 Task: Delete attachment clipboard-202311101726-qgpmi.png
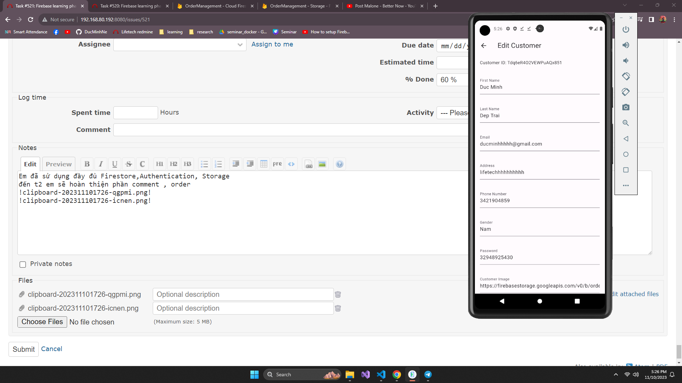point(338,294)
